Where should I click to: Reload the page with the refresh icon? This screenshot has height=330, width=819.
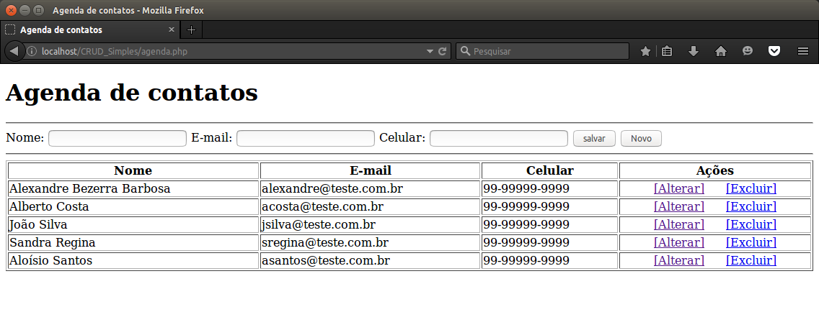[443, 51]
